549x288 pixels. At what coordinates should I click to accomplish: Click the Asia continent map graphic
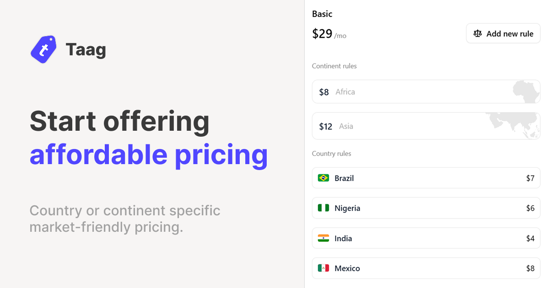pyautogui.click(x=515, y=125)
